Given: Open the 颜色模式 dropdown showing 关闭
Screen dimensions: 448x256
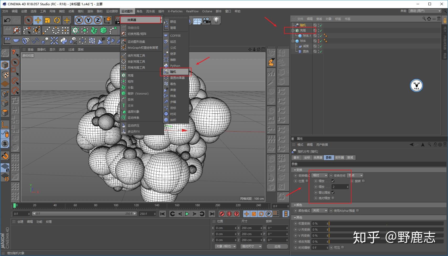Looking at the screenshot, I should 320,210.
